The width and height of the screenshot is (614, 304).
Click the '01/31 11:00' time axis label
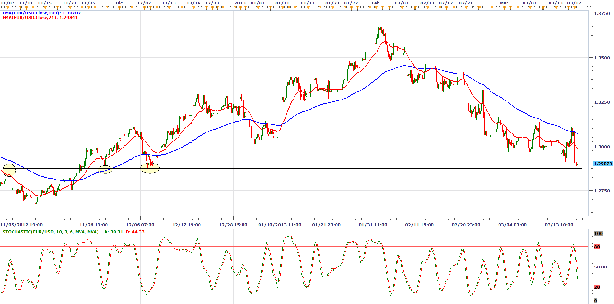373,225
